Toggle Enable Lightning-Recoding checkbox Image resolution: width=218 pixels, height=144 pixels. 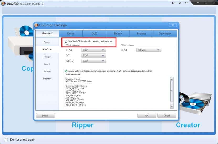coord(66,71)
